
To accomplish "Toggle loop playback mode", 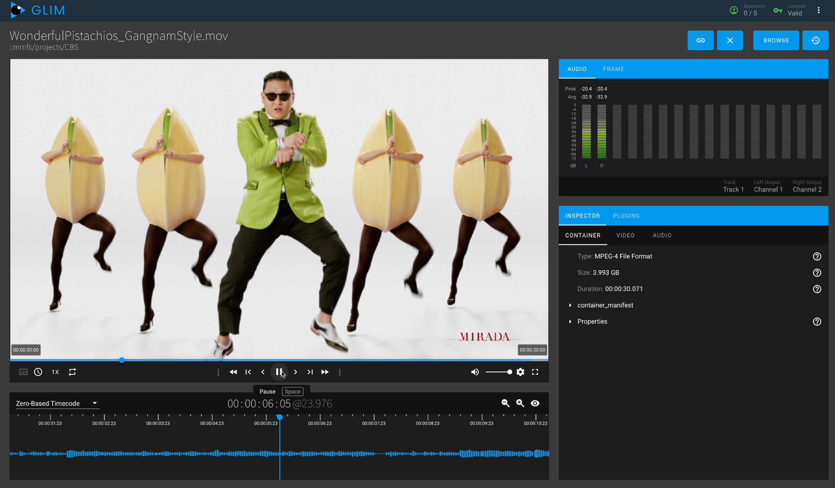I will point(72,372).
